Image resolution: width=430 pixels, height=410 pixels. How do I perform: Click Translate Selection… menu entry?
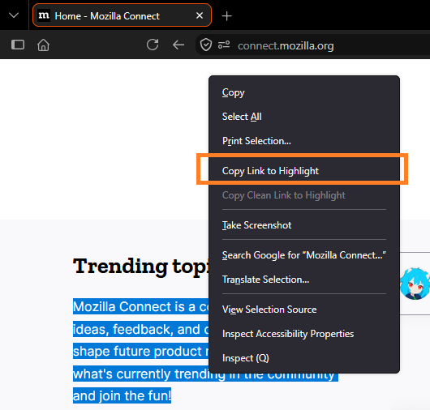tap(304, 280)
